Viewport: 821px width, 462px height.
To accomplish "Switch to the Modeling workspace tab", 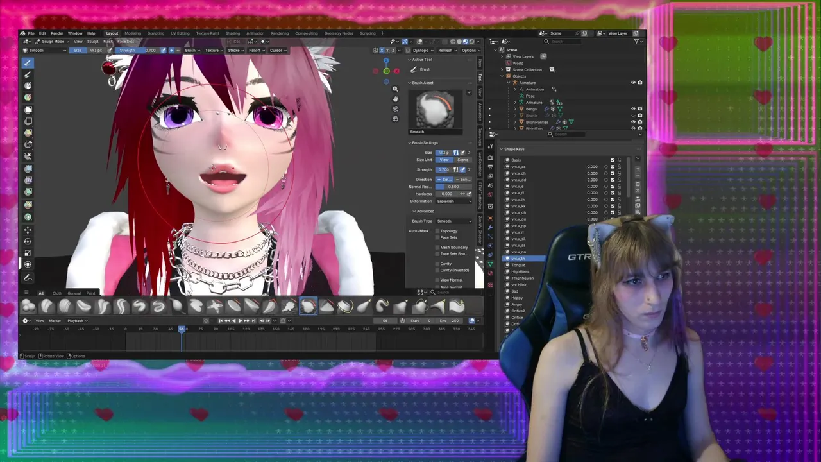I will coord(133,33).
